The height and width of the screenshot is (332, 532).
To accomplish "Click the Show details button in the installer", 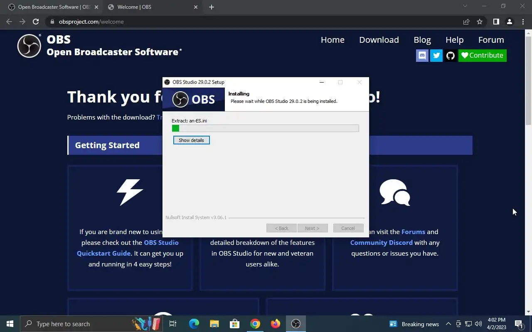I will (191, 140).
